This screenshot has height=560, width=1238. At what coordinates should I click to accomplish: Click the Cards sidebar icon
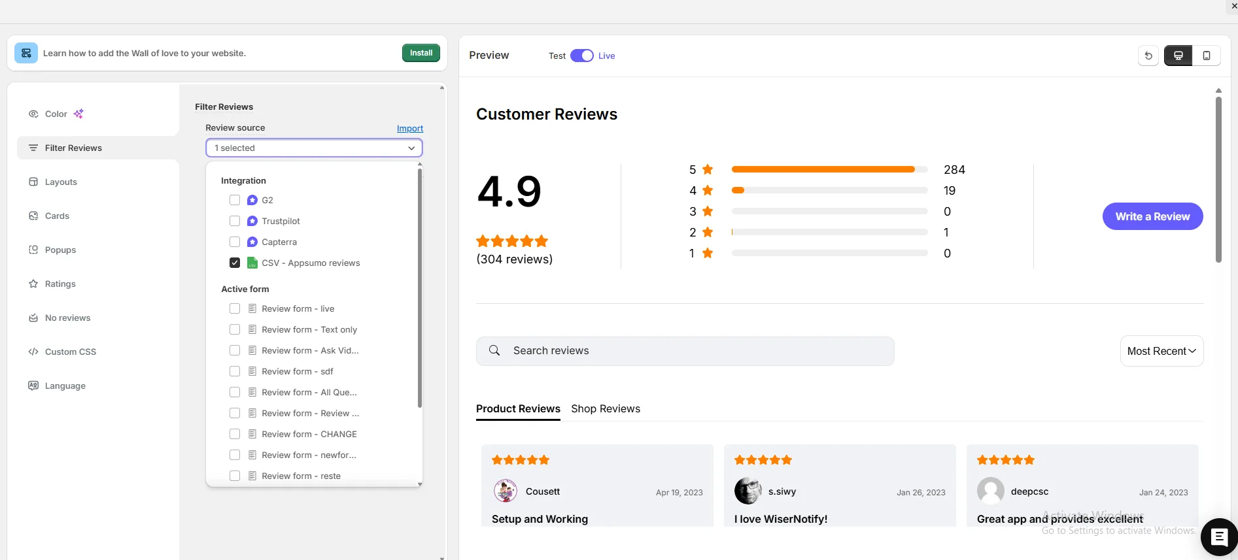point(33,216)
